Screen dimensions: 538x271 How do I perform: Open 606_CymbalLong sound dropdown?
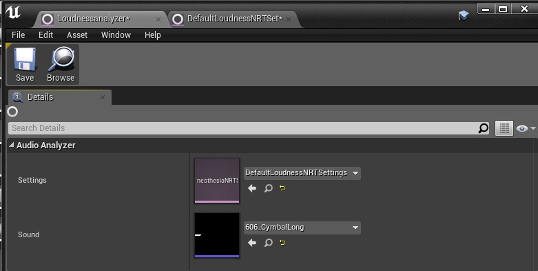click(302, 228)
